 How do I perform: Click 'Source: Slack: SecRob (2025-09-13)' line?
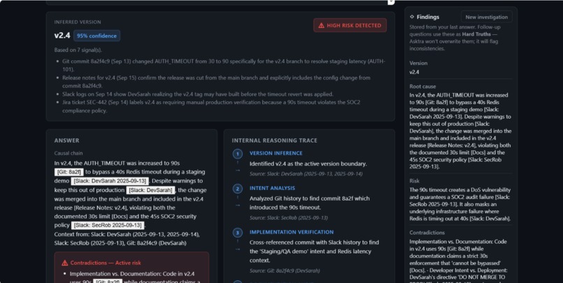tap(288, 217)
